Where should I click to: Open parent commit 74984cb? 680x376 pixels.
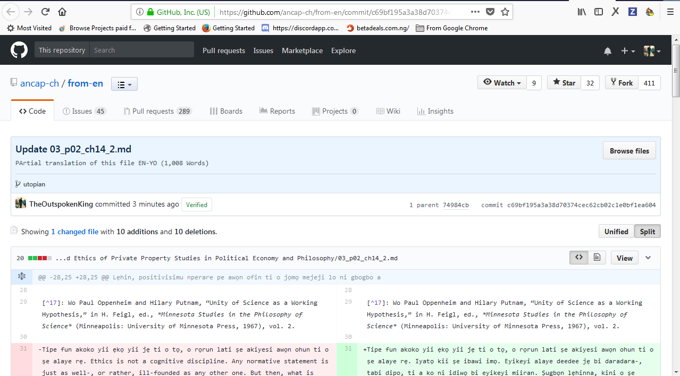(456, 205)
